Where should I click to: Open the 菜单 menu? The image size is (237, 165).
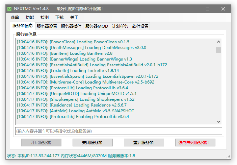point(15,17)
